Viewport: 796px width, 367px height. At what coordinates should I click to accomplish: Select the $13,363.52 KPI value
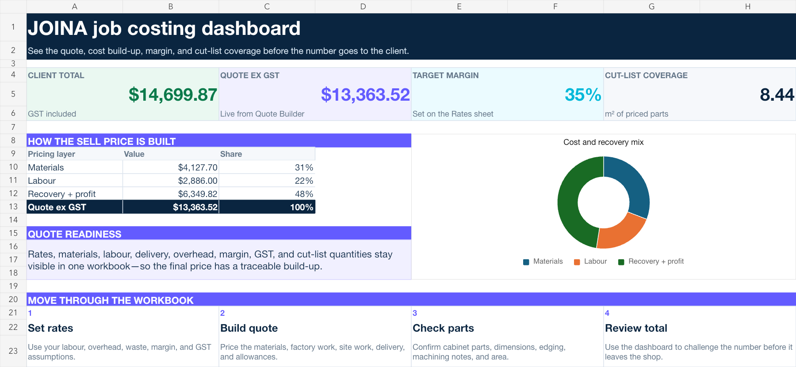tap(365, 95)
